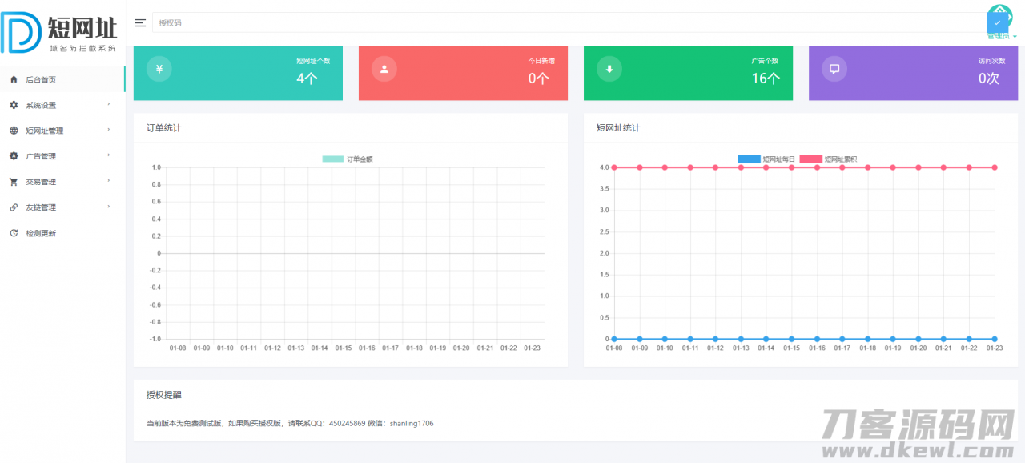
Task: Open 广告管理 in the sidebar menu
Action: pos(41,156)
